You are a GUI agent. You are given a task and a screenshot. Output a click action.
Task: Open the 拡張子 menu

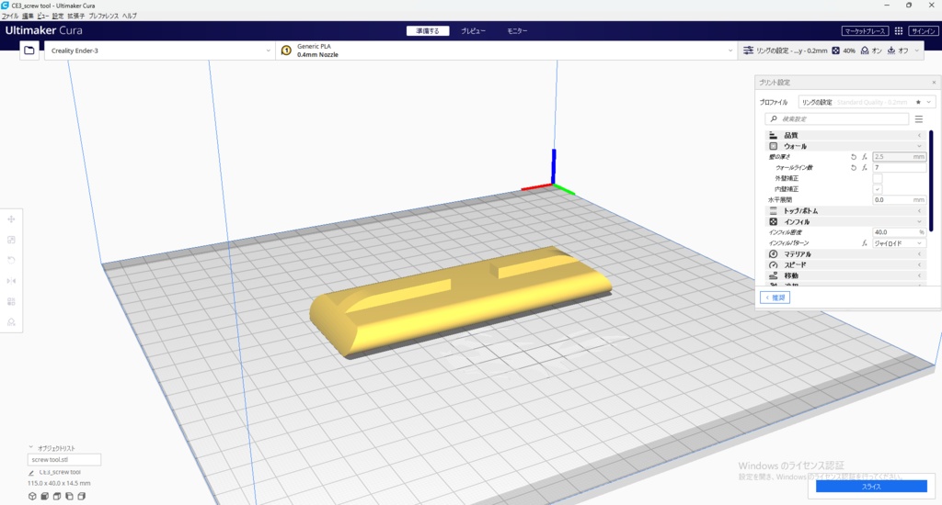coord(75,17)
